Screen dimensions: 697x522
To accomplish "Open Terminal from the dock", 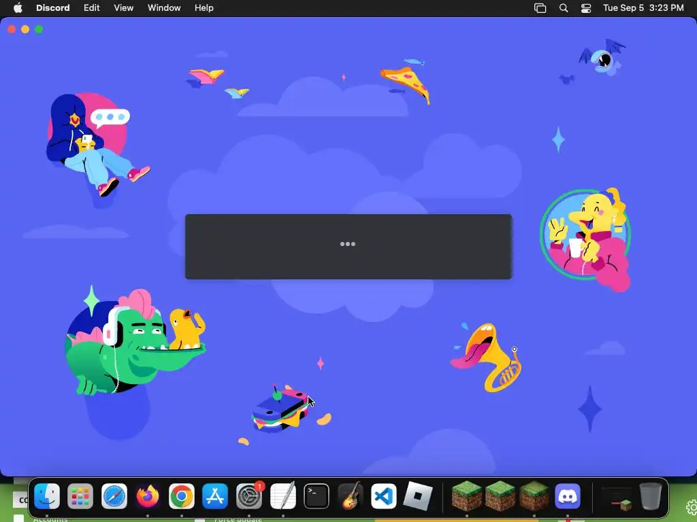I will tap(317, 495).
